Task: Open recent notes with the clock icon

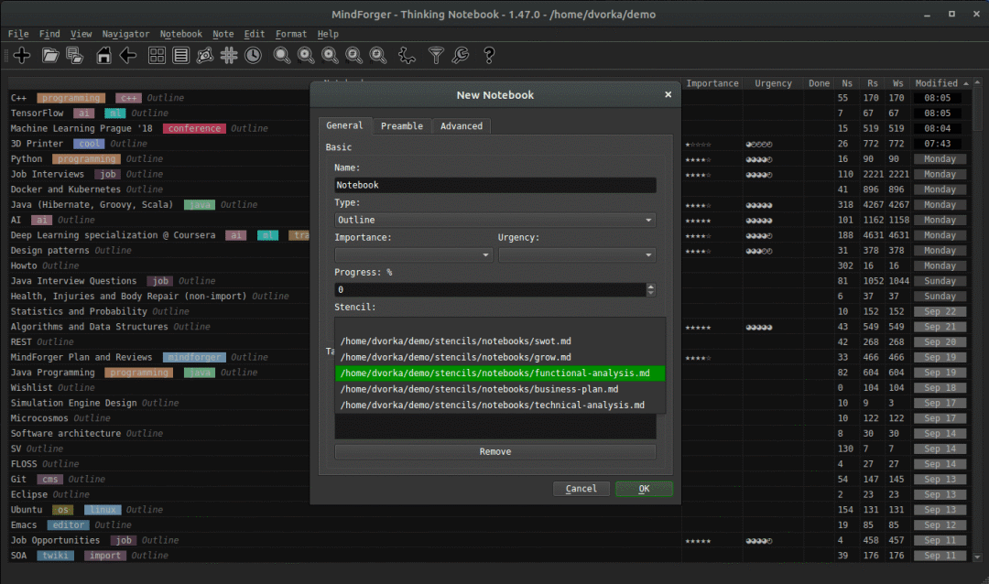Action: coord(252,56)
